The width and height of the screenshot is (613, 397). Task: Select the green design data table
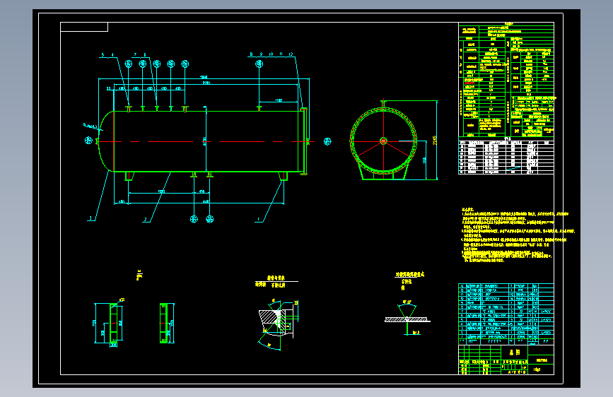506,80
